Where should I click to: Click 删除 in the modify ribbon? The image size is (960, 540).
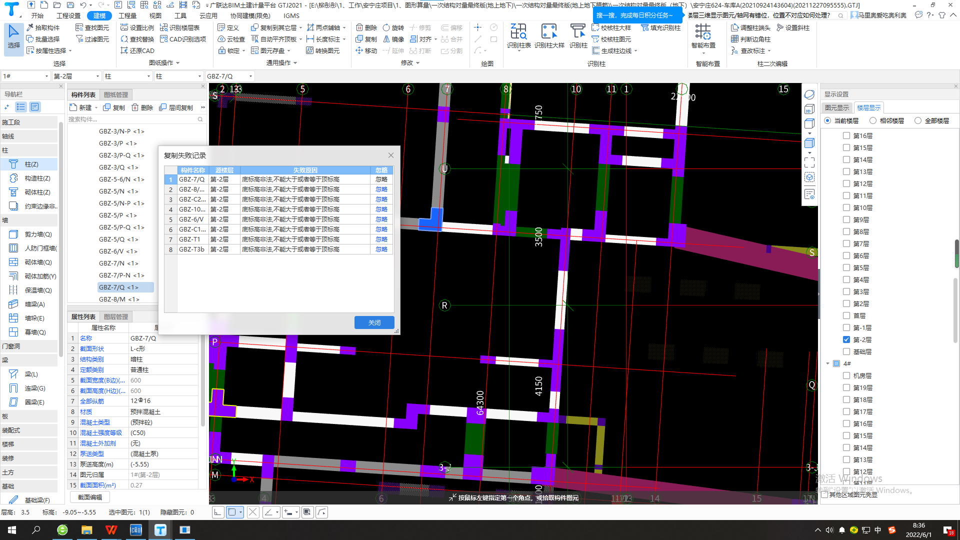tap(366, 27)
